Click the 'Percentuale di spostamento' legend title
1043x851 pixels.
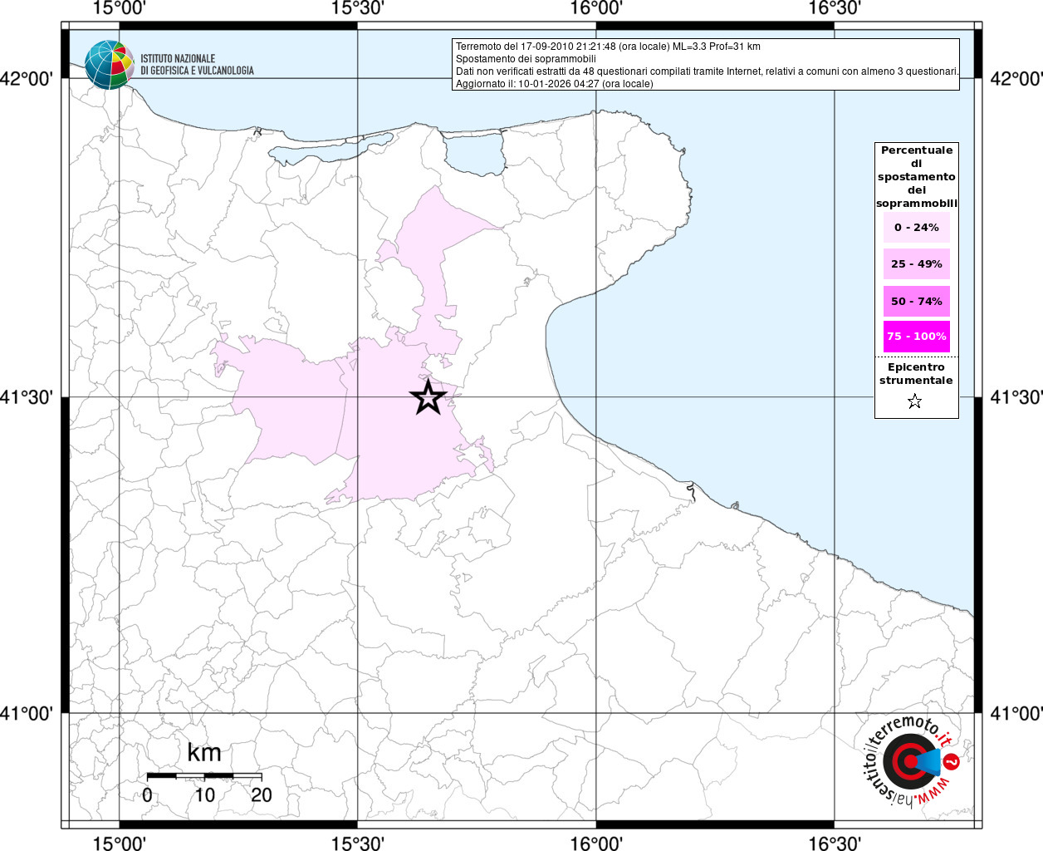pyautogui.click(x=916, y=176)
